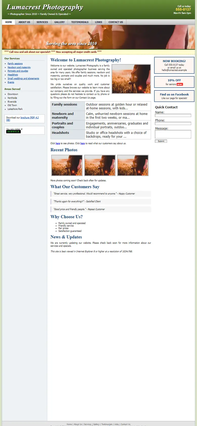Open the Small weddings and elopements link

click(23, 78)
